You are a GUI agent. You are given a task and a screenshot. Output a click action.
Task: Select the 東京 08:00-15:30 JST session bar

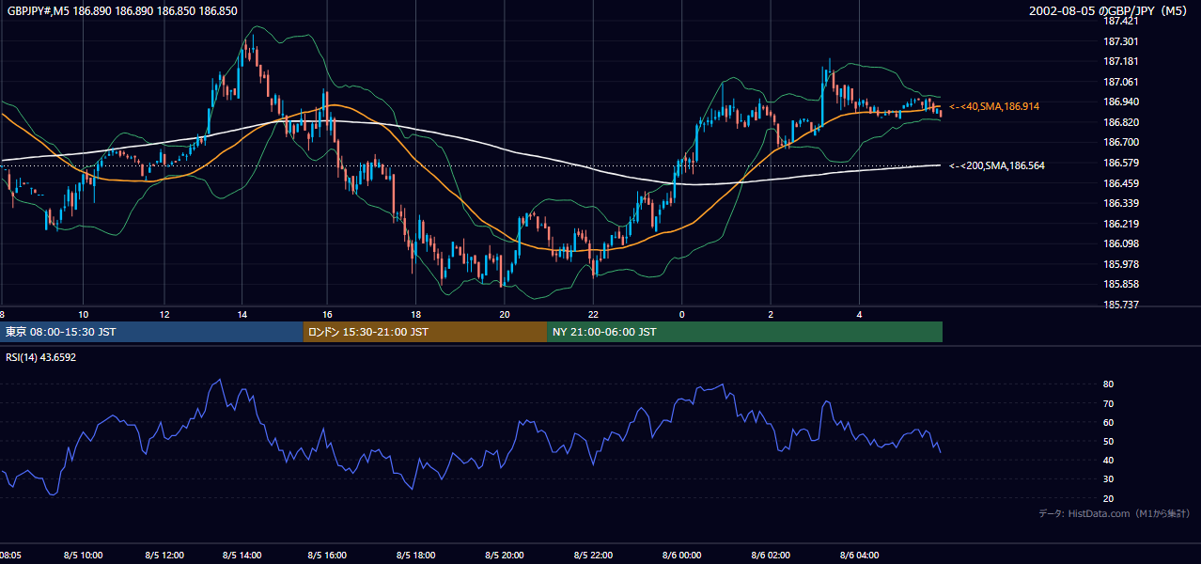[151, 332]
